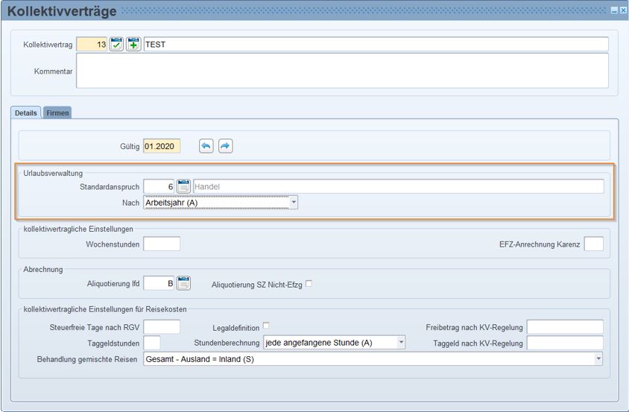
Task: Click the green plus icon to add Kollektivvertrag
Action: tap(133, 45)
